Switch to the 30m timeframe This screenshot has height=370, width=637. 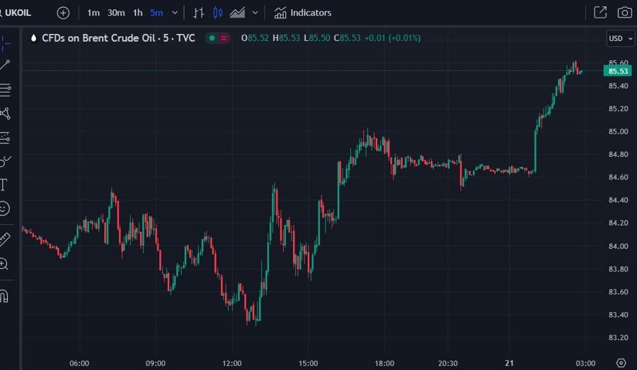click(x=116, y=13)
